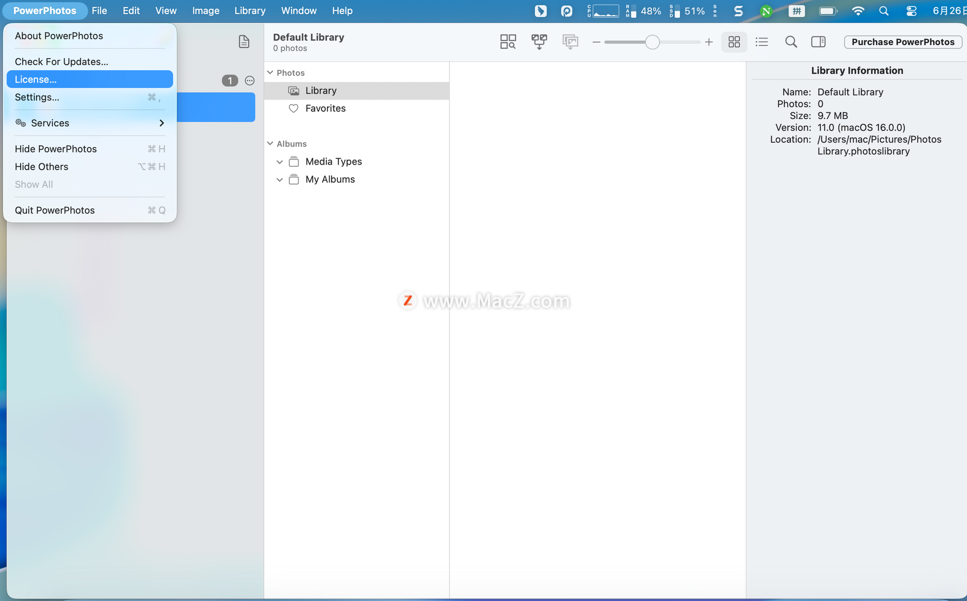Switch to grid view mode
The image size is (967, 601).
[734, 42]
